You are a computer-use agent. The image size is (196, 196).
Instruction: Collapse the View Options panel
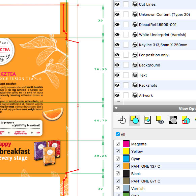pos(116,108)
